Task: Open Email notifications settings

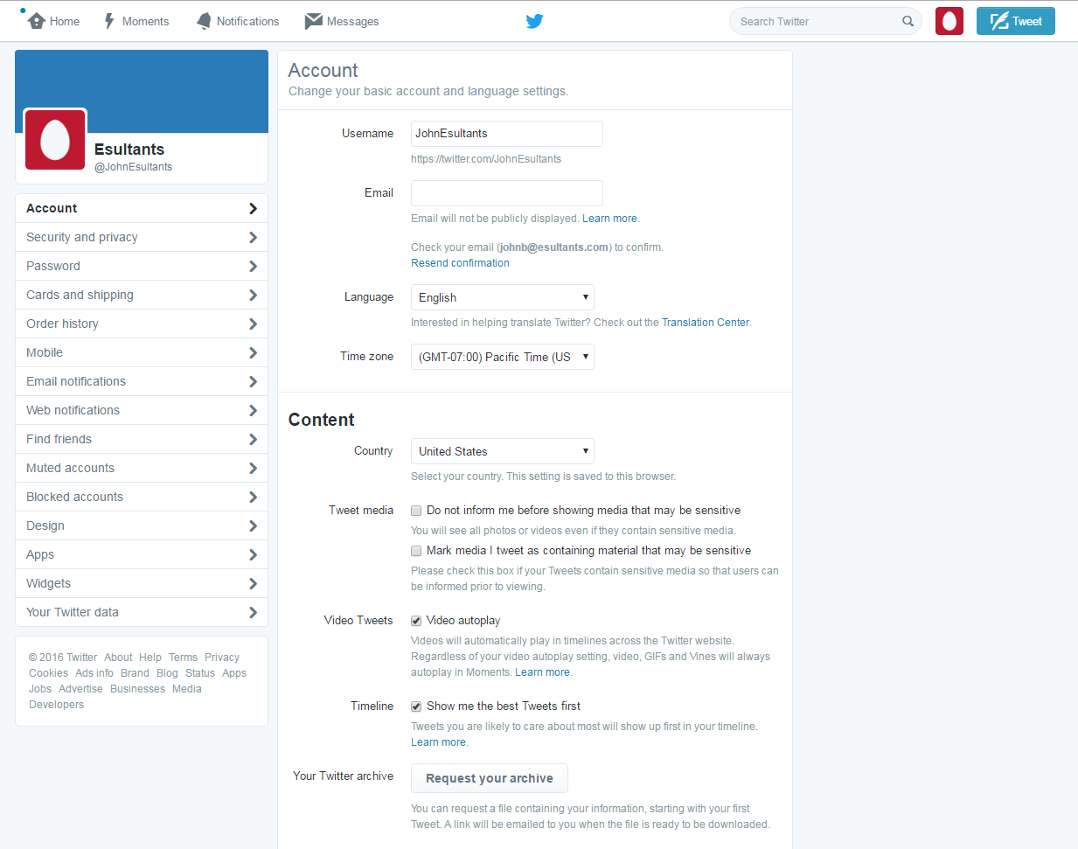Action: coord(142,381)
